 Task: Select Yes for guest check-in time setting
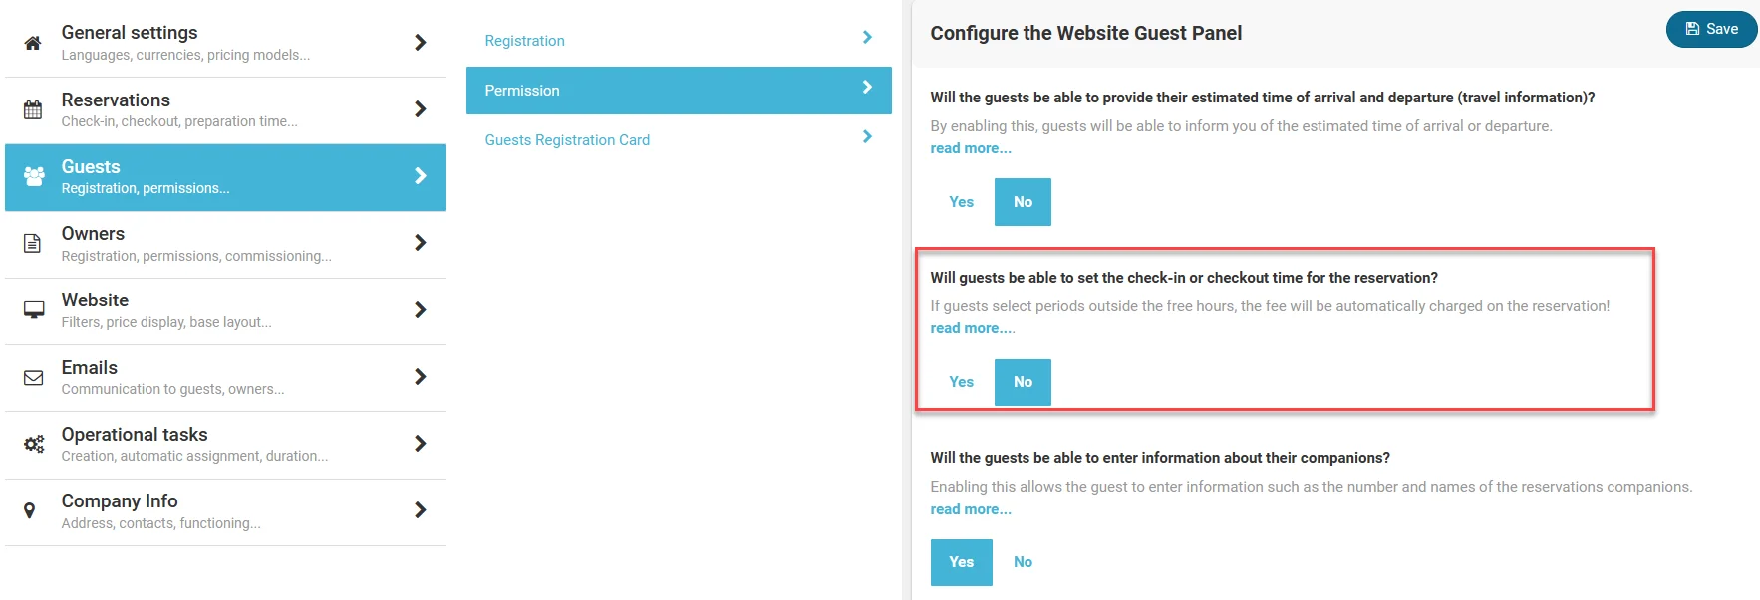coord(961,382)
